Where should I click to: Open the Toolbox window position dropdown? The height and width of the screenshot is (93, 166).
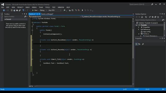pos(22,14)
